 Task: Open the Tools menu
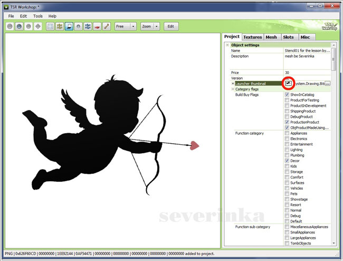pos(38,16)
